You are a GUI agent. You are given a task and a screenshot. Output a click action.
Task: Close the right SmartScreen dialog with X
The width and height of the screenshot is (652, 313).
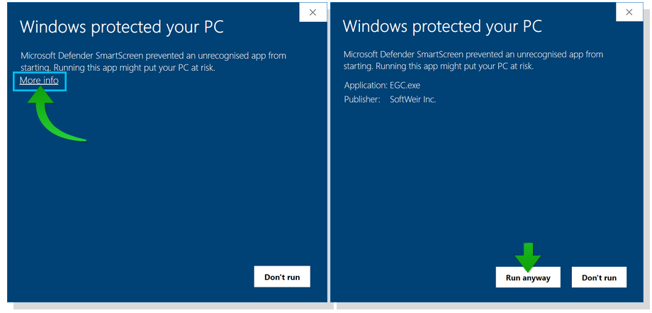(x=629, y=13)
